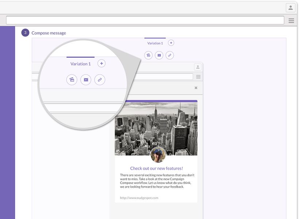Click the 'There are several exciting new features' body text
The width and height of the screenshot is (299, 219).
coord(157,181)
